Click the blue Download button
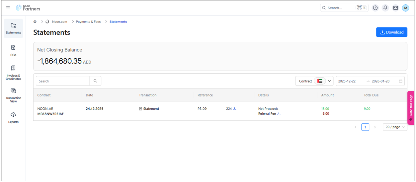The width and height of the screenshot is (416, 182). (391, 32)
